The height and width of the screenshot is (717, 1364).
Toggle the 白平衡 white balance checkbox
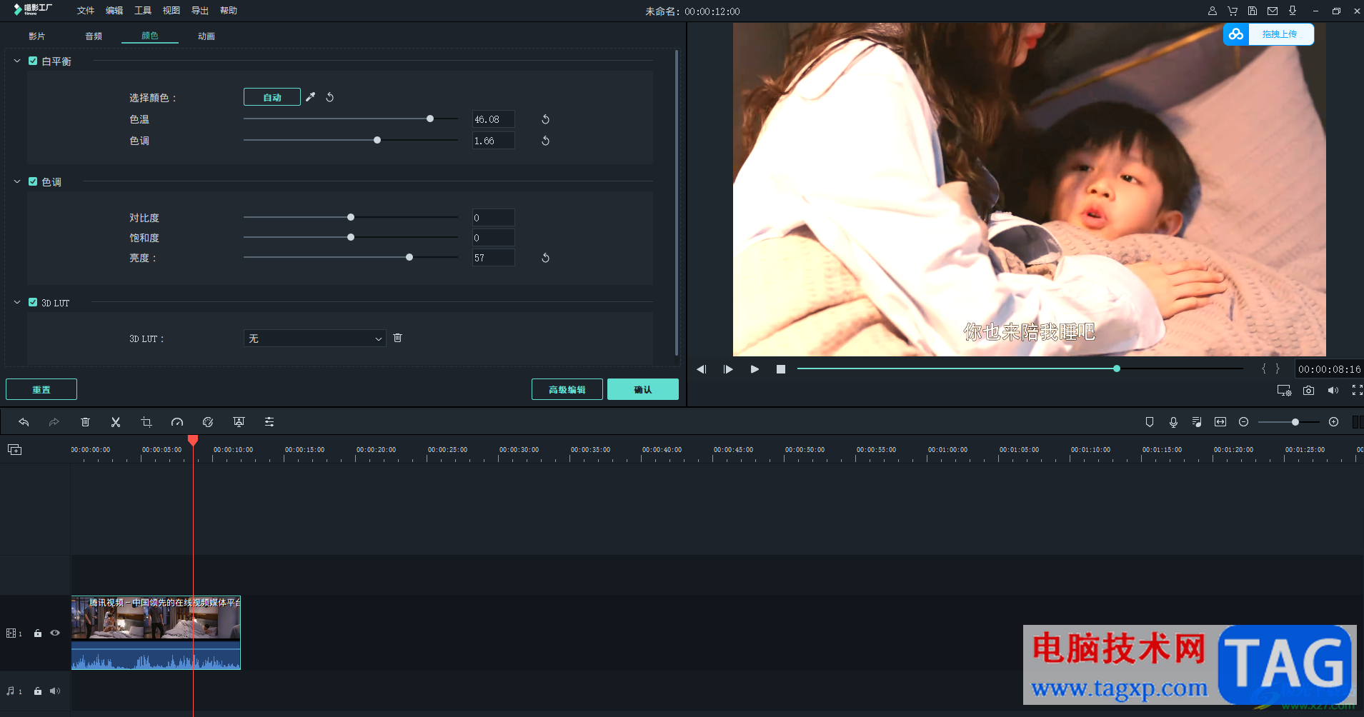(x=33, y=61)
